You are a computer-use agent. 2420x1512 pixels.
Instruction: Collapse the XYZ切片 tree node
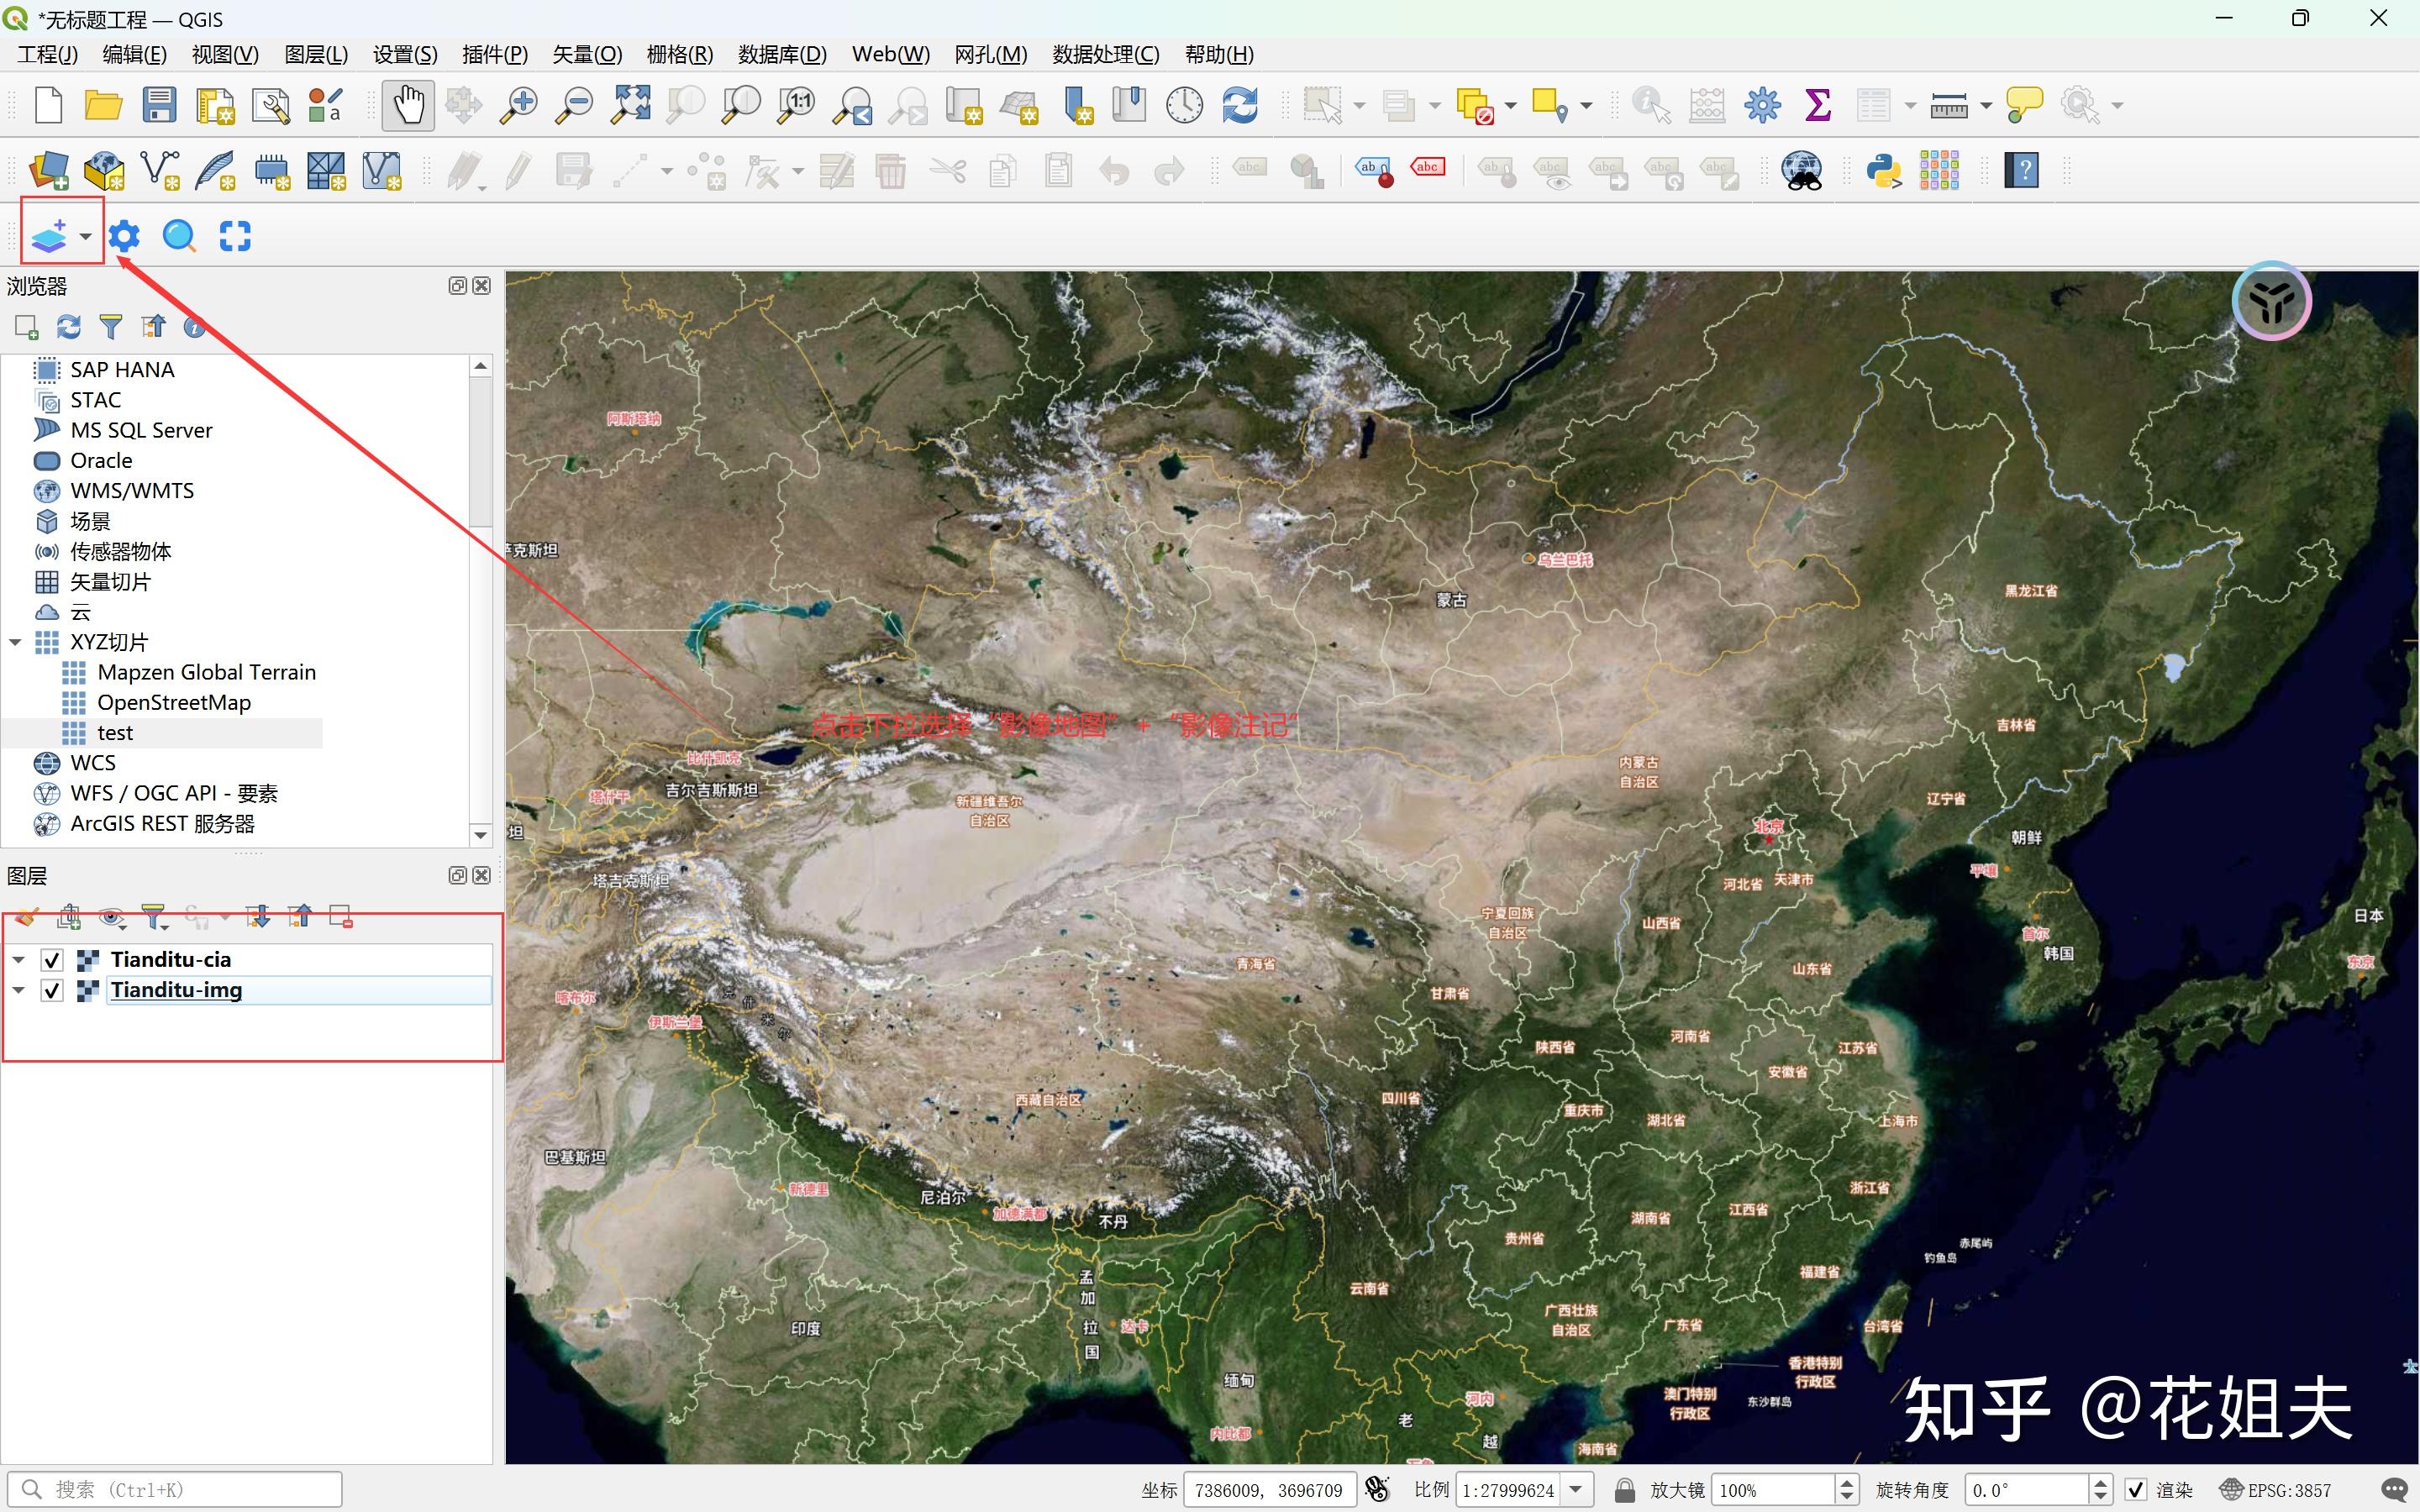(16, 642)
